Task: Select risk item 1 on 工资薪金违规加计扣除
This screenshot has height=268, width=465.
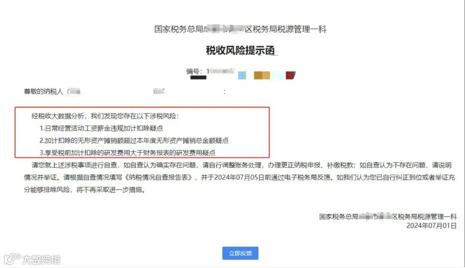Action: [x=102, y=128]
